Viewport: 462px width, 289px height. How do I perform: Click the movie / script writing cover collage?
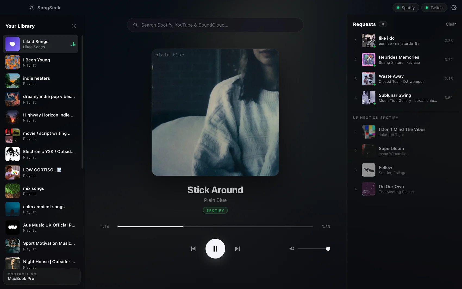point(13,136)
